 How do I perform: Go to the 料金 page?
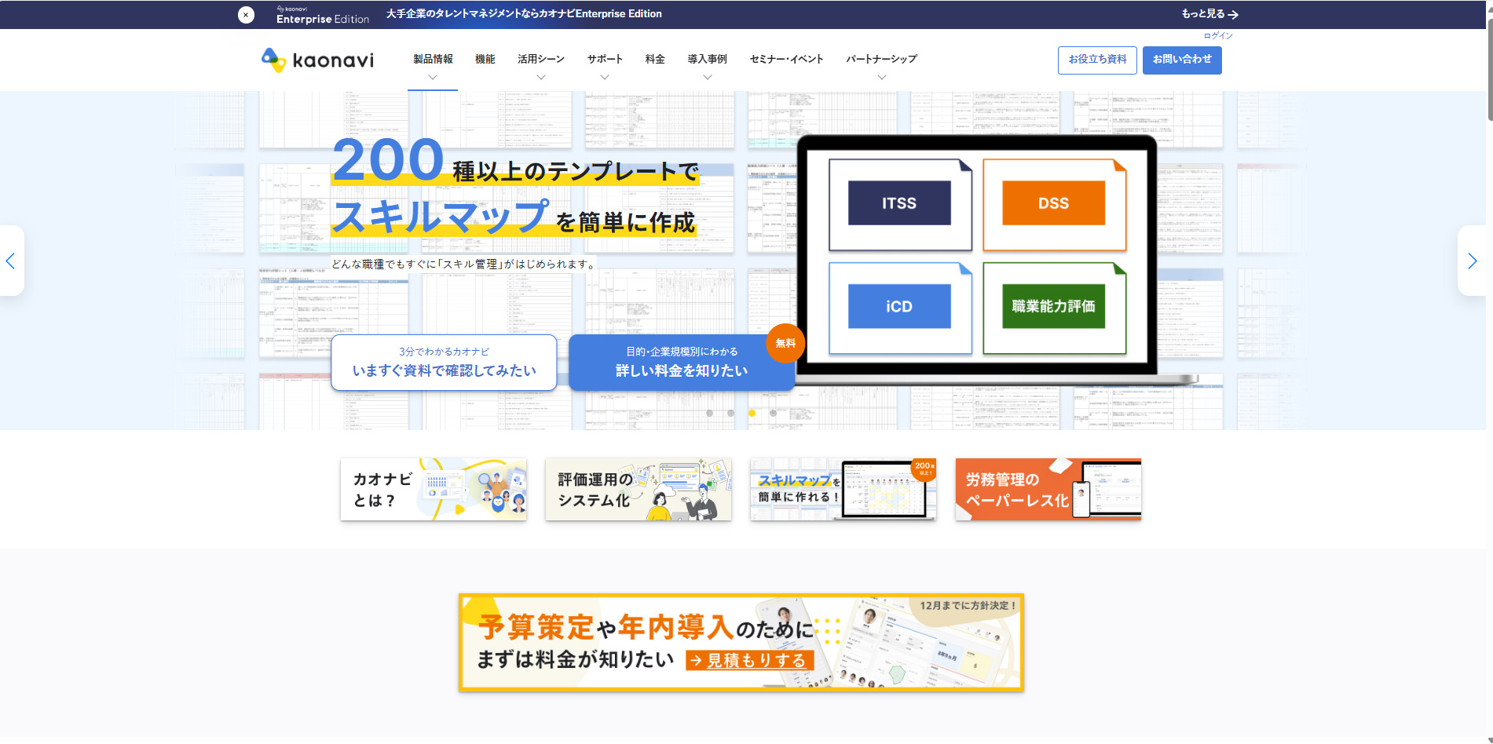pos(655,59)
